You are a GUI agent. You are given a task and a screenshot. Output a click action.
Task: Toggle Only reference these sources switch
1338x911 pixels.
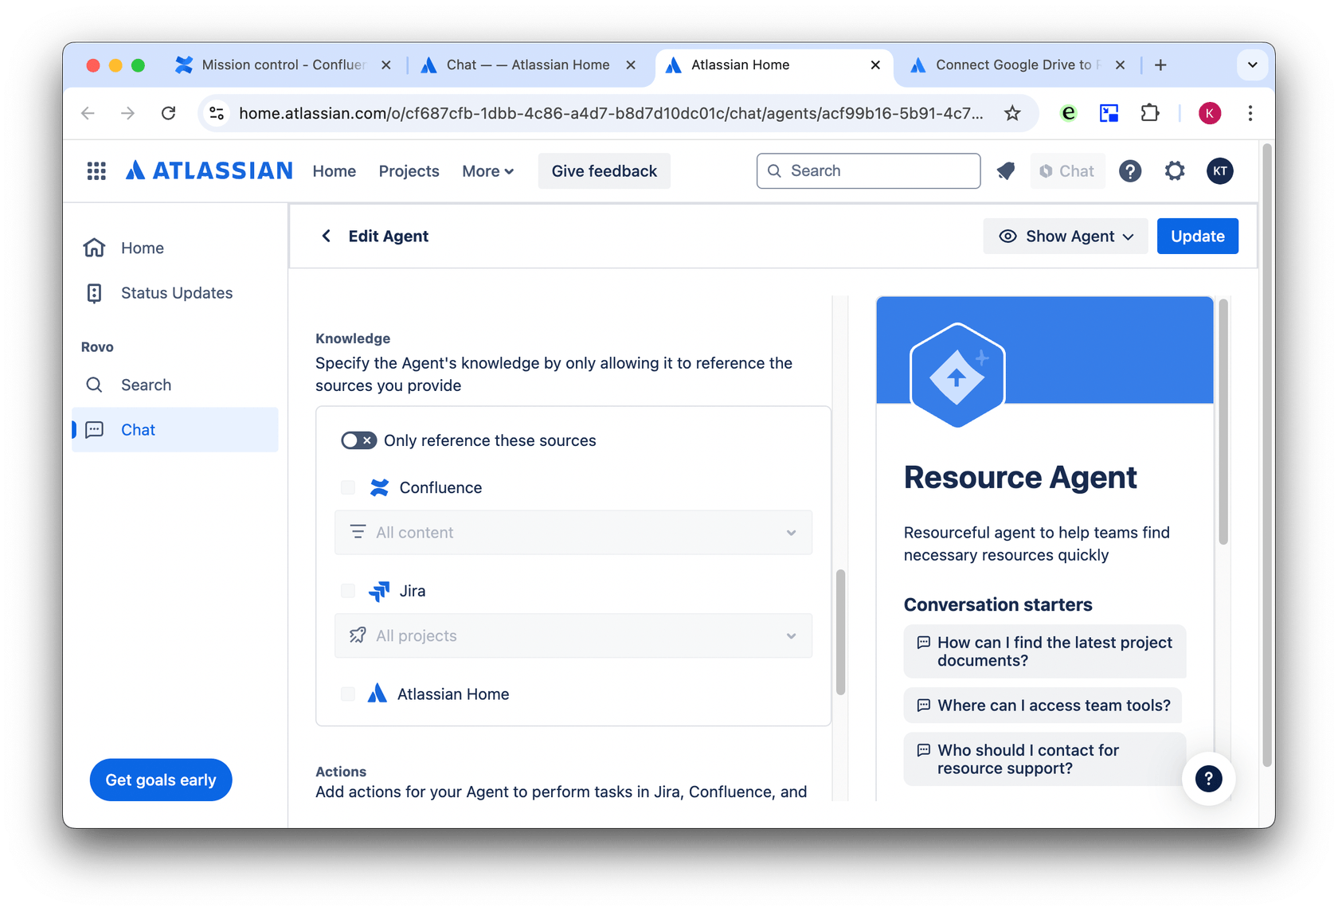click(x=358, y=441)
